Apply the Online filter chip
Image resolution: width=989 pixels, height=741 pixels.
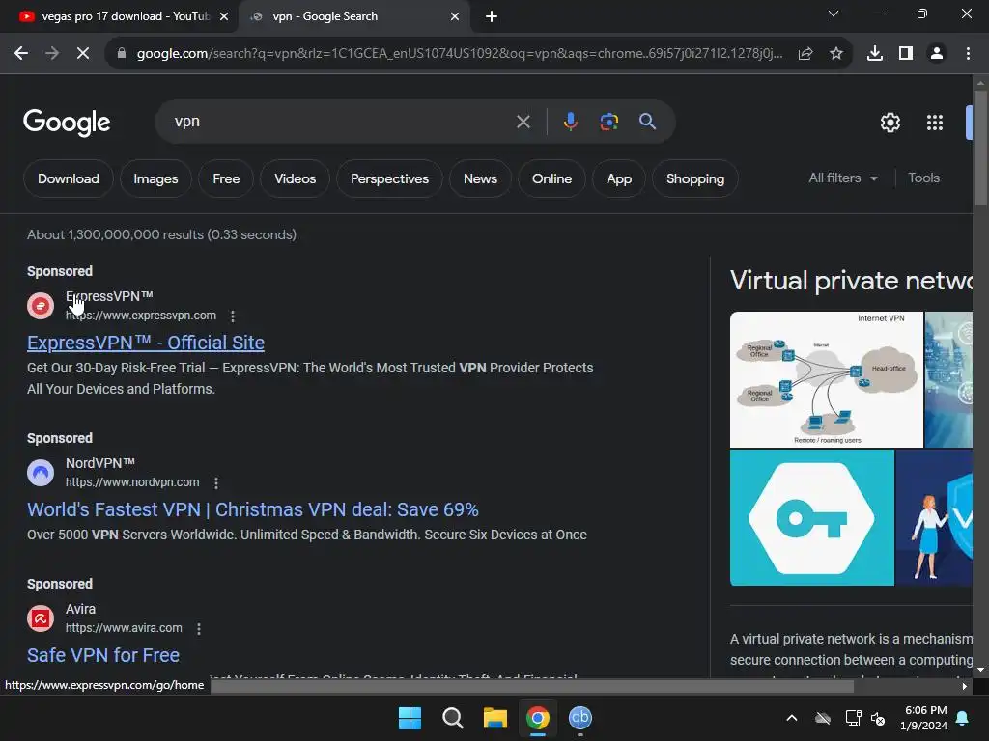point(551,178)
